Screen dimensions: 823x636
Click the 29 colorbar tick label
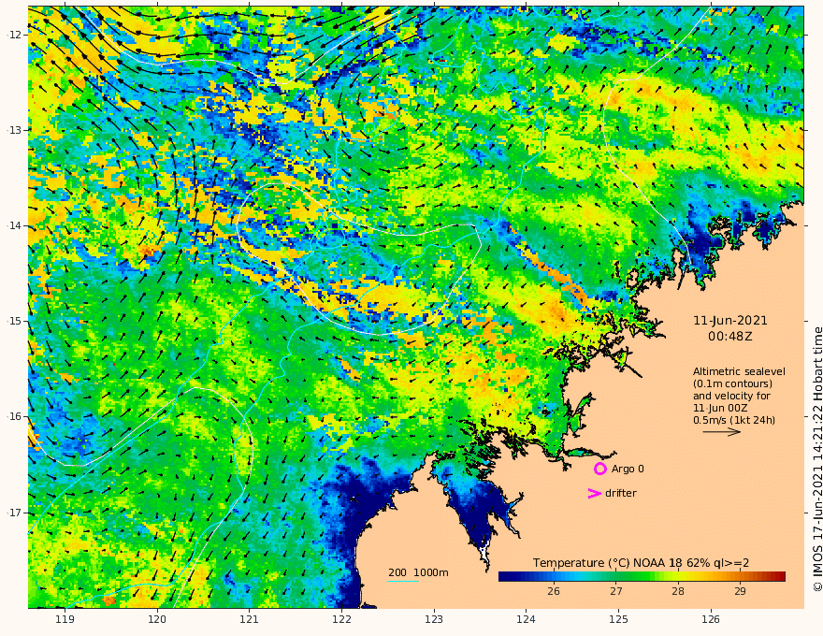[740, 591]
